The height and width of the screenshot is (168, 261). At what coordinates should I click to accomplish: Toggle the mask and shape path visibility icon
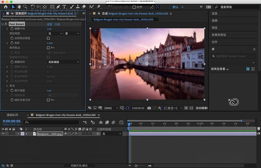pyautogui.click(x=127, y=108)
